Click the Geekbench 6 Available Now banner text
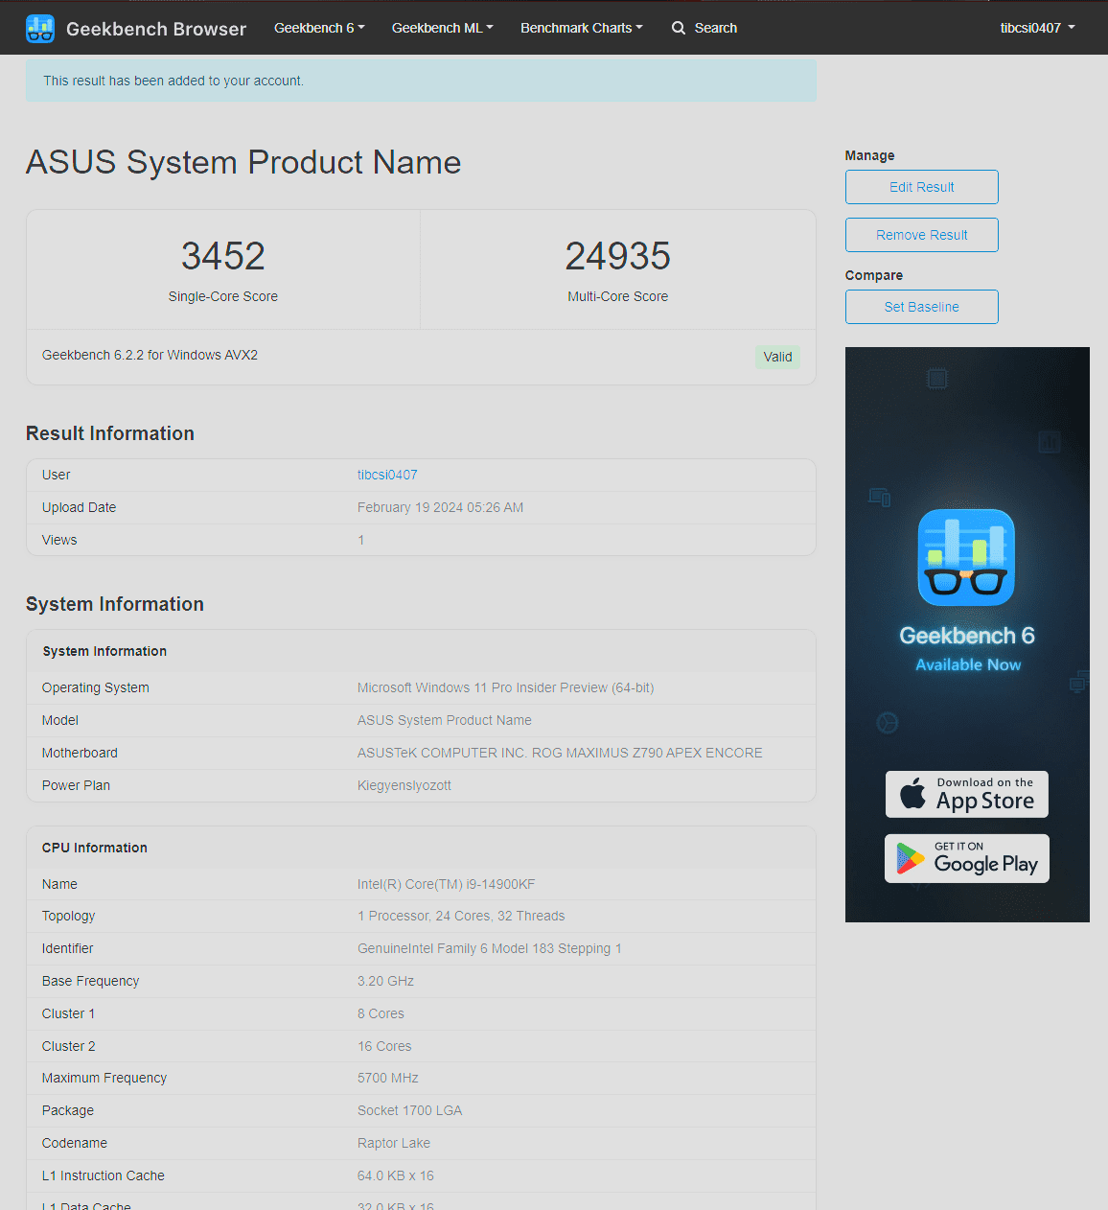Image resolution: width=1108 pixels, height=1210 pixels. (967, 648)
